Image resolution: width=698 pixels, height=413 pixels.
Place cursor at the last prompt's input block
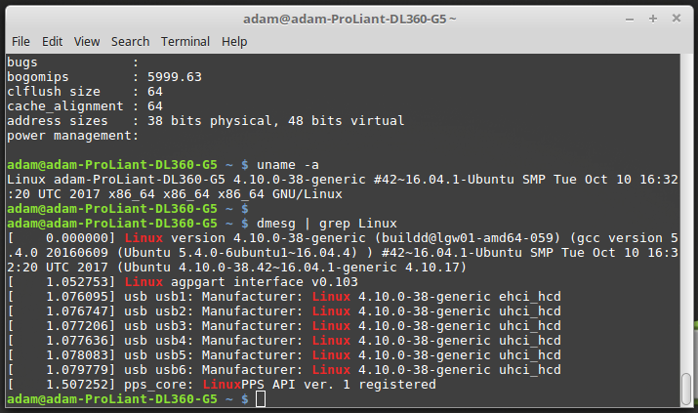pyautogui.click(x=260, y=399)
